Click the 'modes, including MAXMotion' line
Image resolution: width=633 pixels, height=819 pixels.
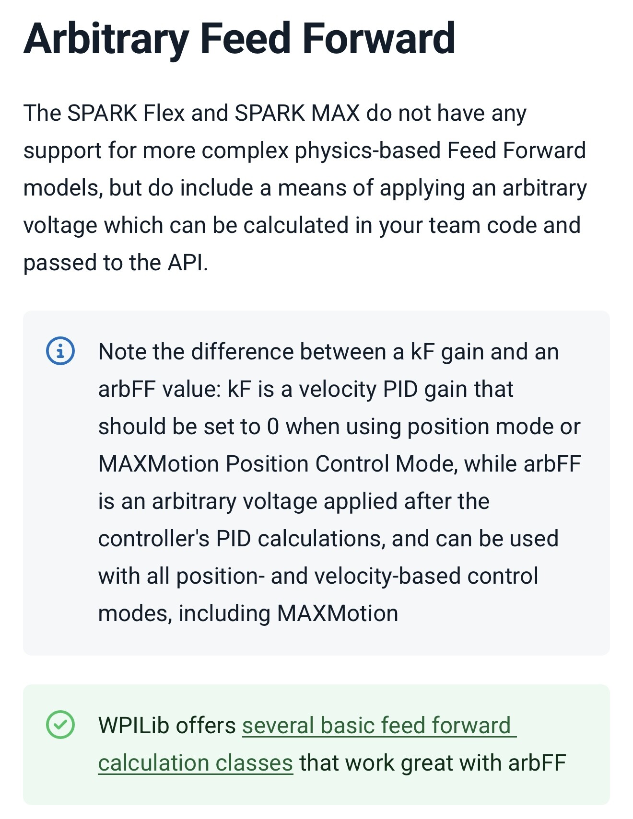point(248,613)
